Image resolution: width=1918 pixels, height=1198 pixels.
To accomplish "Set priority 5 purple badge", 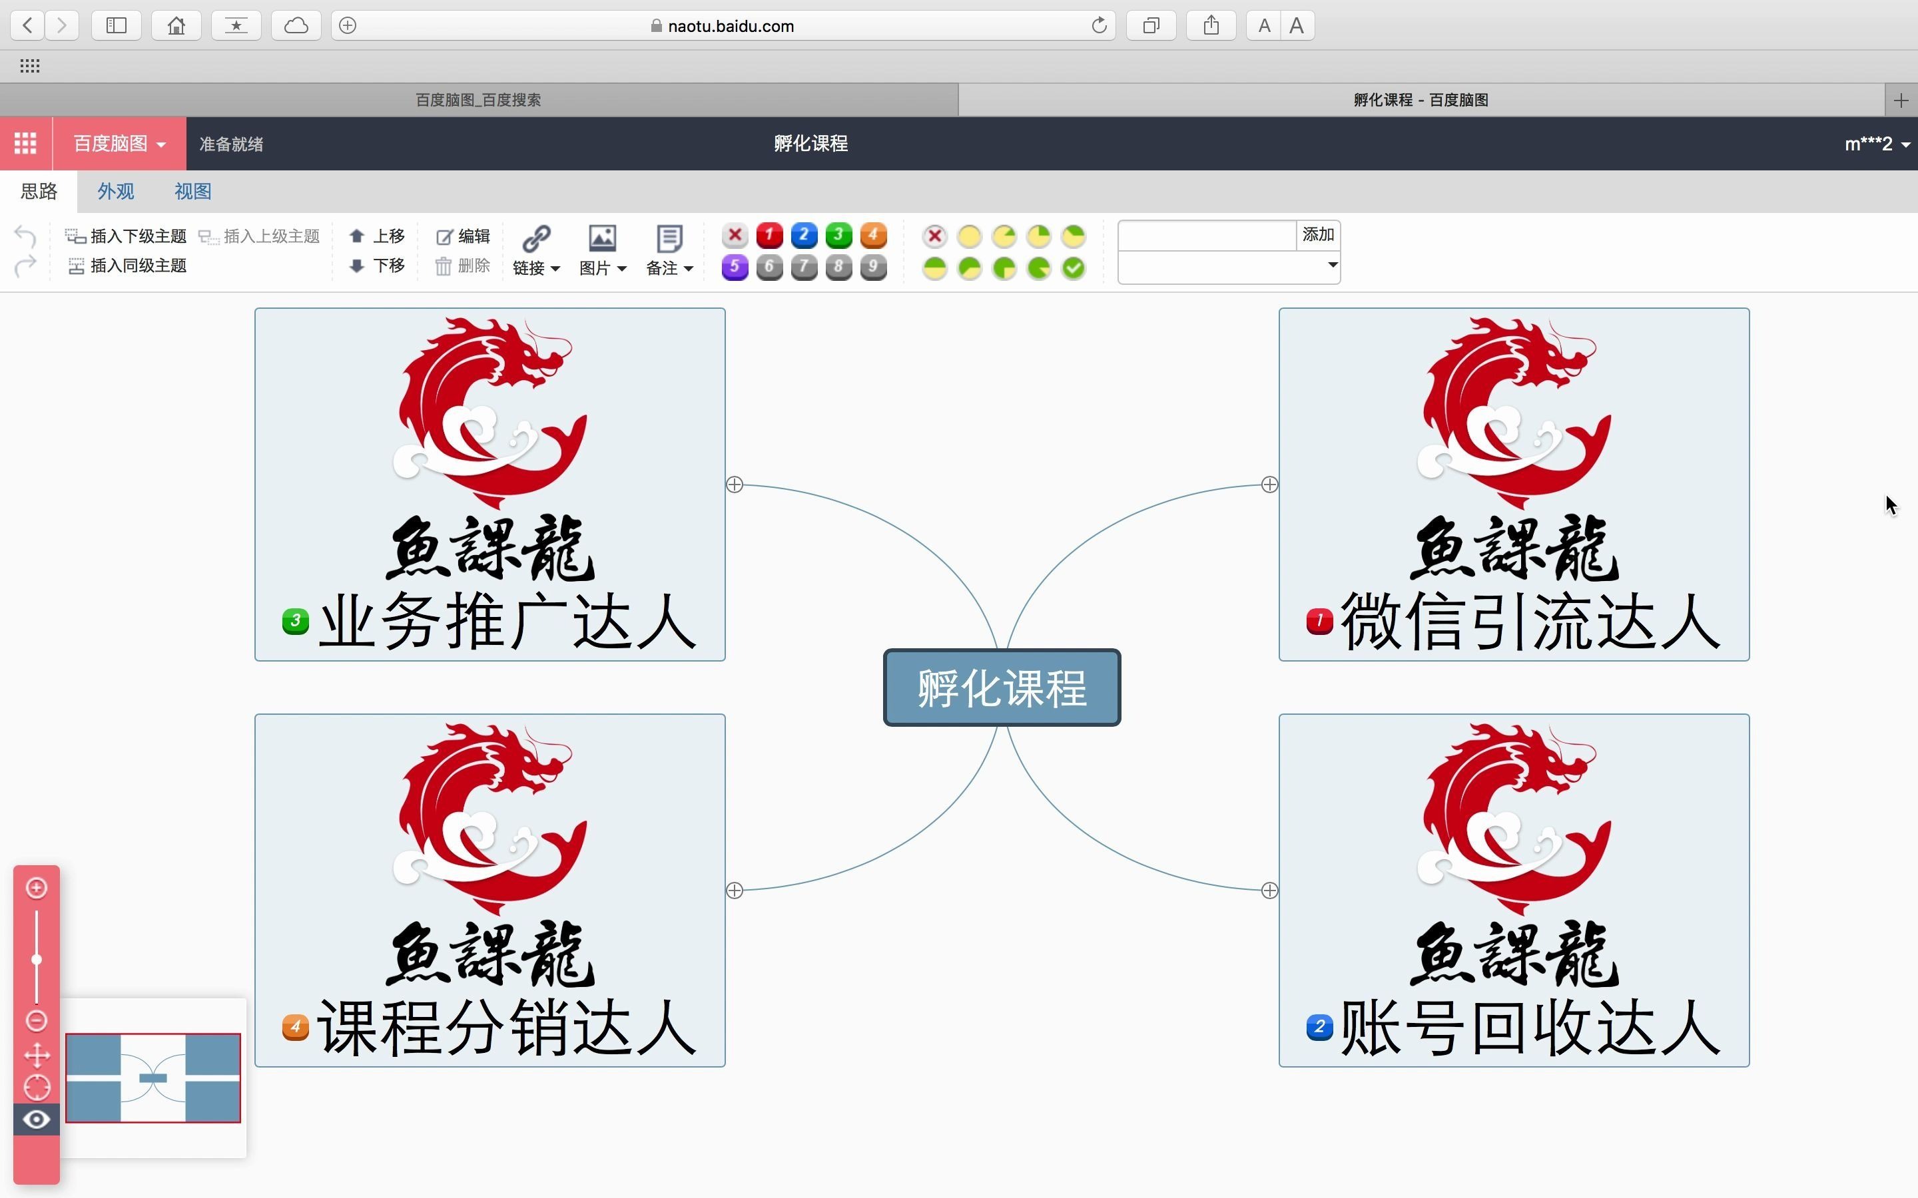I will click(x=735, y=268).
